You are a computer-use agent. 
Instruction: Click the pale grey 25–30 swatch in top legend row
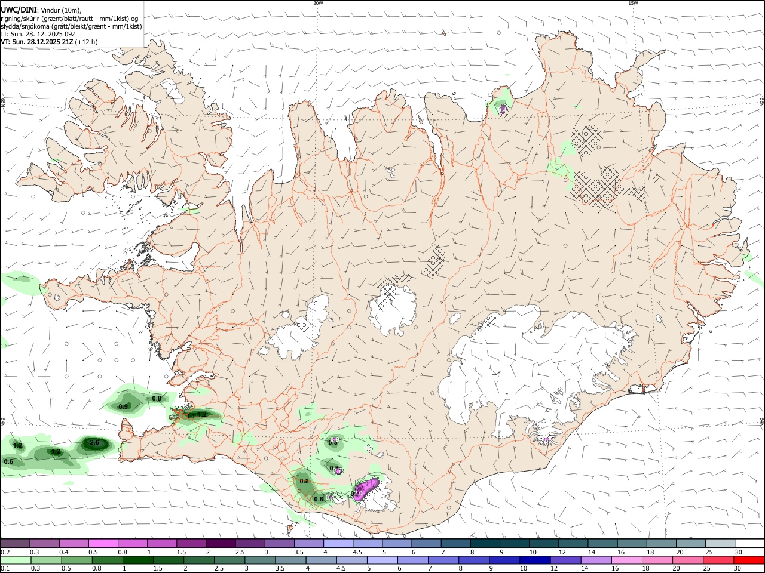point(720,543)
